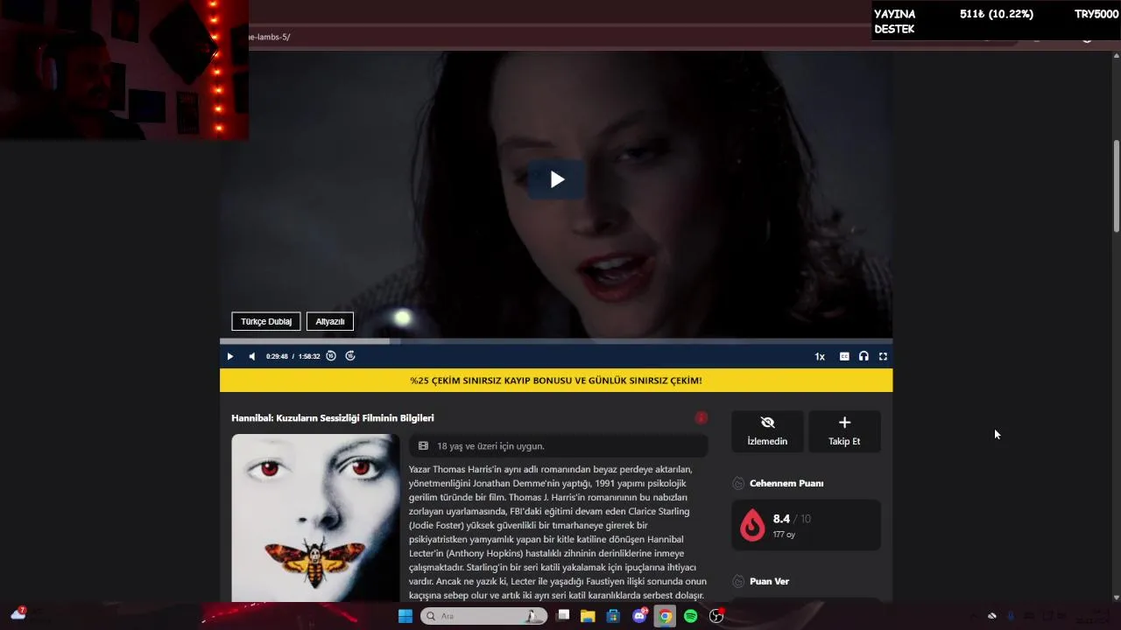The width and height of the screenshot is (1121, 630).
Task: Open Microsoft Store from the taskbar
Action: (613, 616)
